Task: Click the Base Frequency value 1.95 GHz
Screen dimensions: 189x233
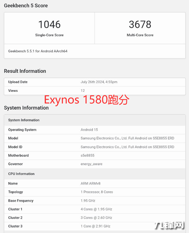Action: point(89,200)
